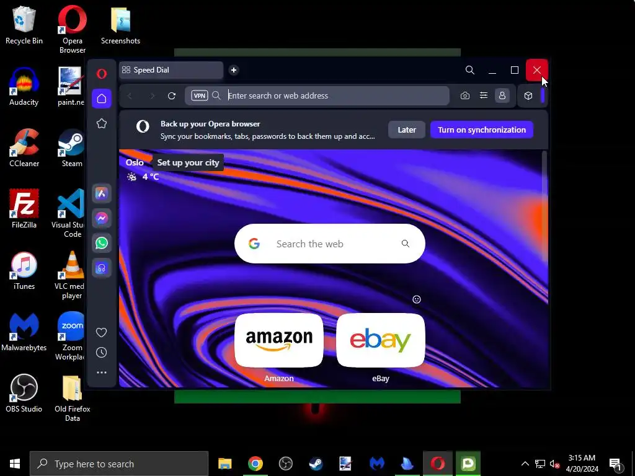Open the muted volume tray icon
Image resolution: width=635 pixels, height=476 pixels.
[x=554, y=464]
